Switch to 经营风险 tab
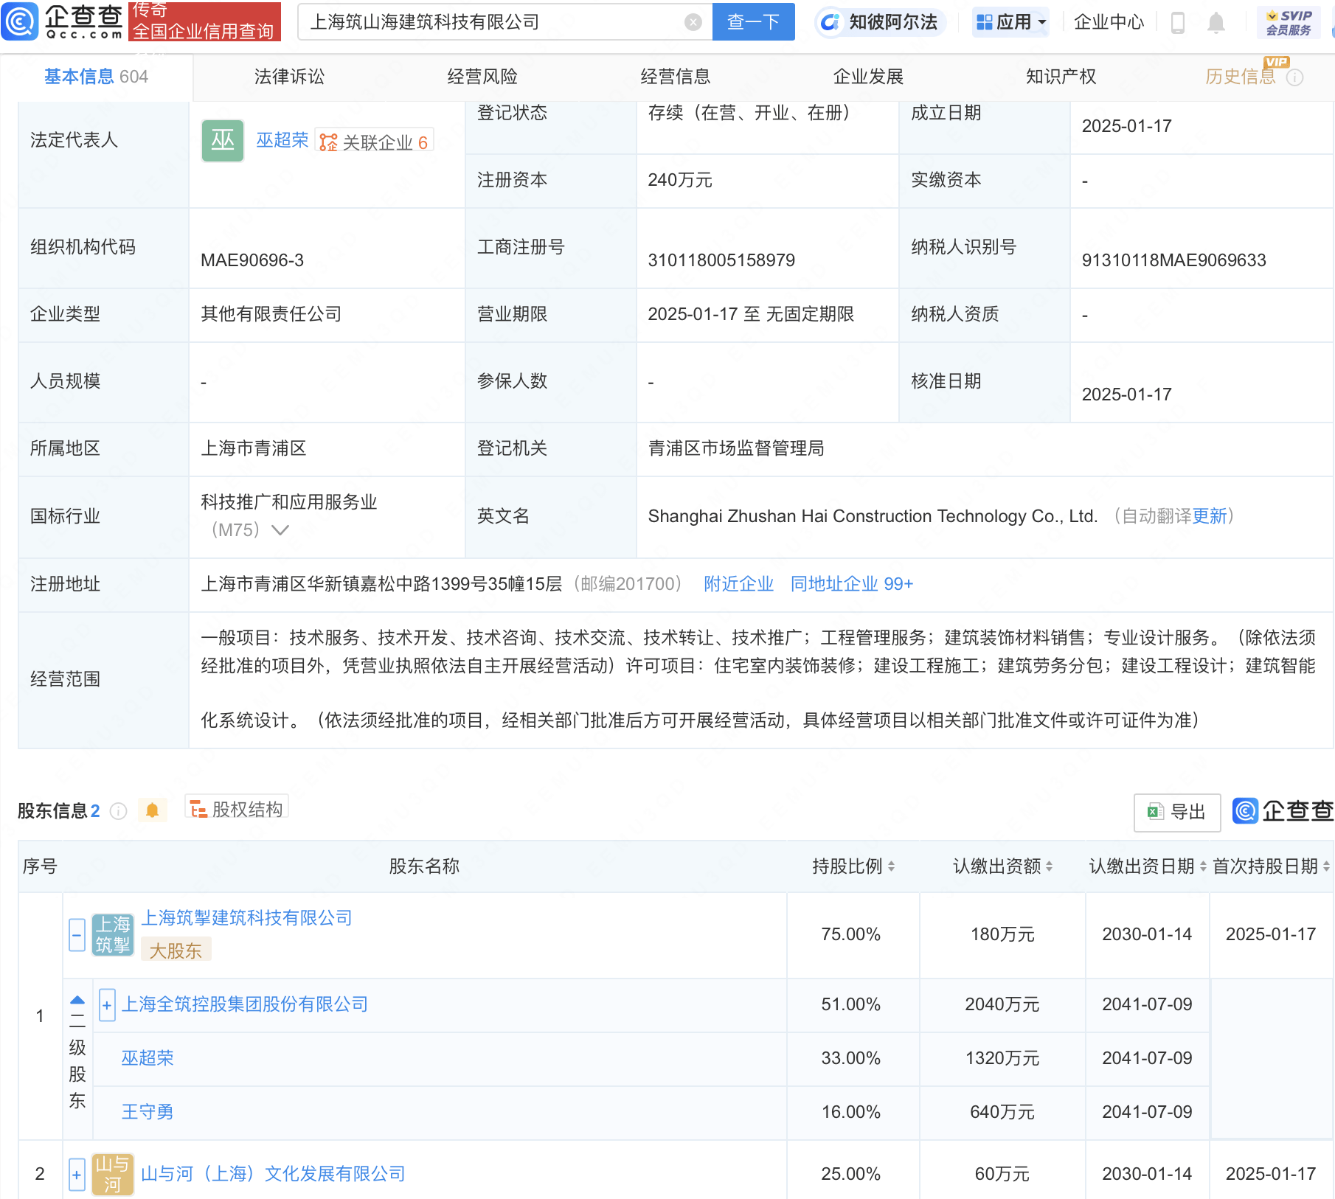Image resolution: width=1335 pixels, height=1199 pixels. [482, 77]
